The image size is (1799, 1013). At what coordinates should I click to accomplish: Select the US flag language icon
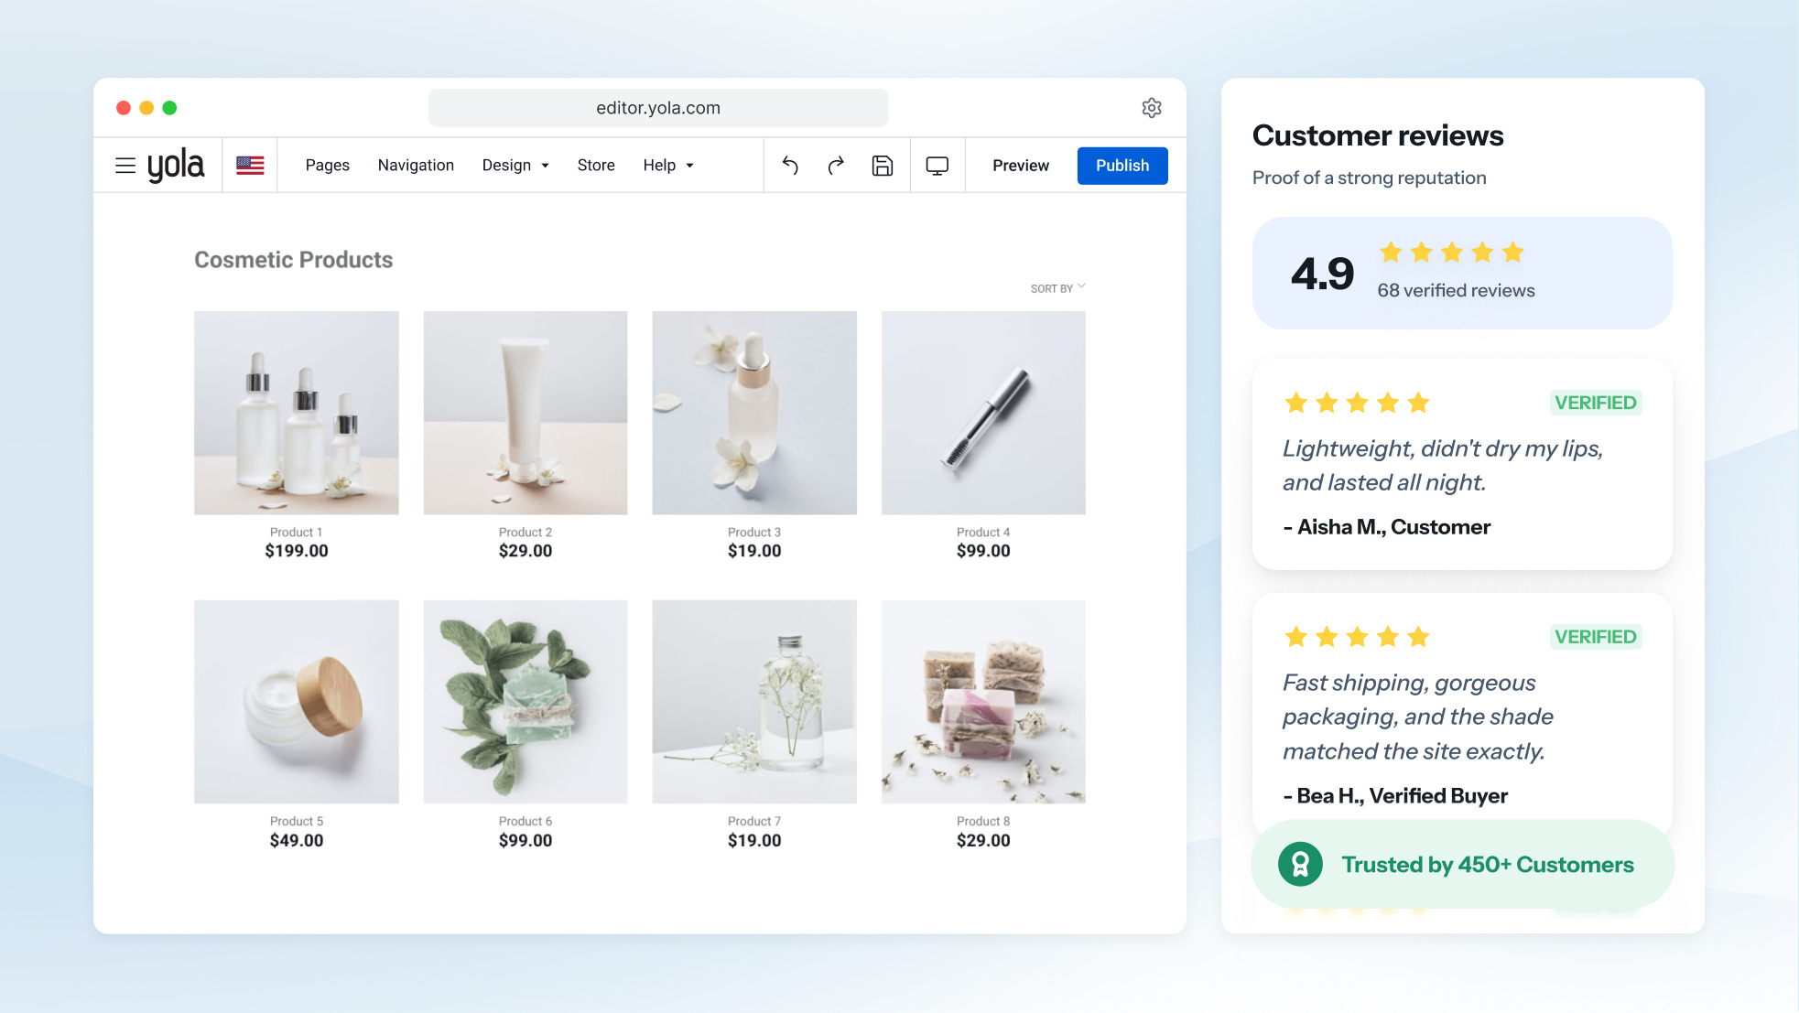pyautogui.click(x=250, y=166)
